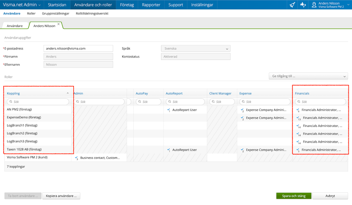This screenshot has height=205, width=352.
Task: Open the 'Ge tillgång till ...' dropdown
Action: tap(308, 76)
